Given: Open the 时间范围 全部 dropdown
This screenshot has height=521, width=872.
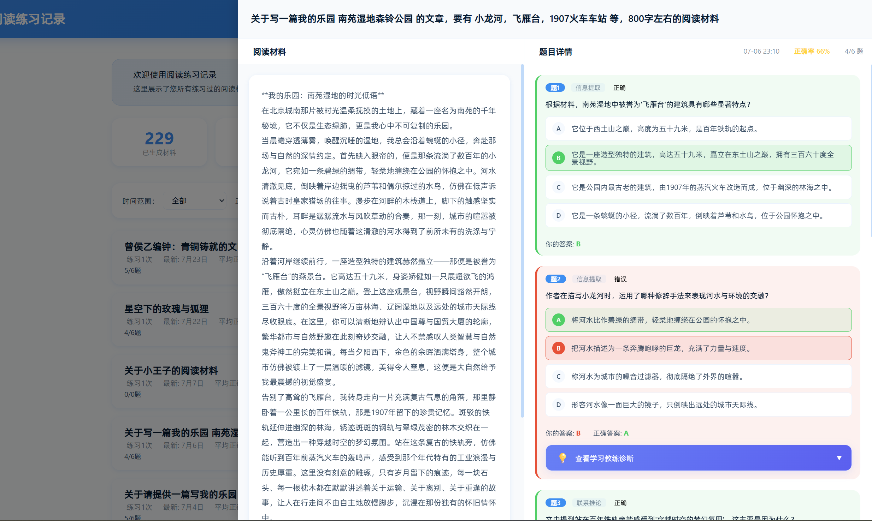Looking at the screenshot, I should pos(195,201).
